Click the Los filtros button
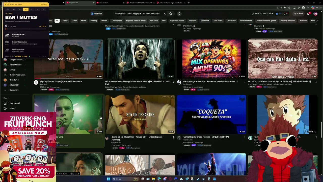 tap(96, 14)
